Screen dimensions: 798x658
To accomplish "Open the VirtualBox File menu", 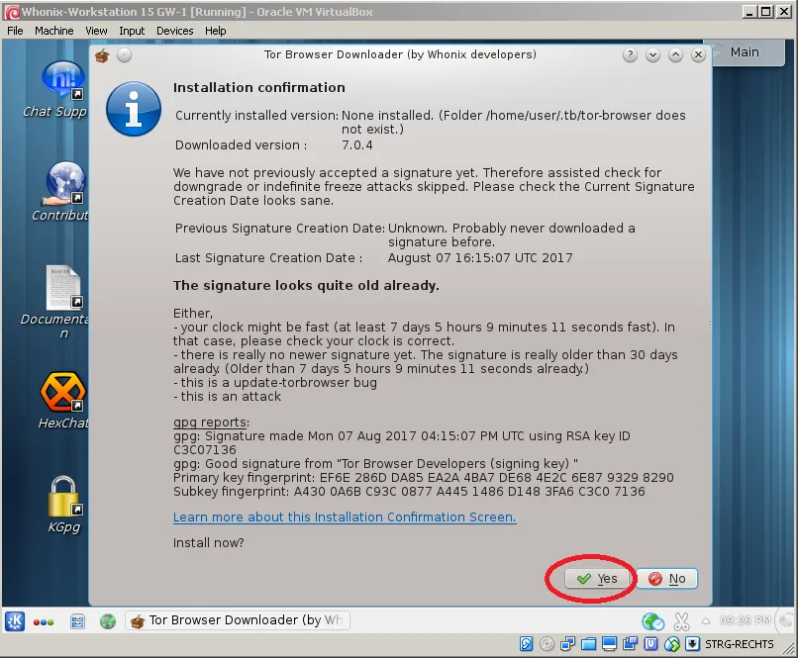I will click(x=15, y=31).
